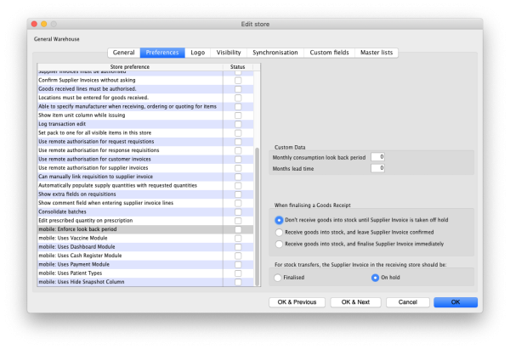Switch to the Master lists tab

[376, 53]
